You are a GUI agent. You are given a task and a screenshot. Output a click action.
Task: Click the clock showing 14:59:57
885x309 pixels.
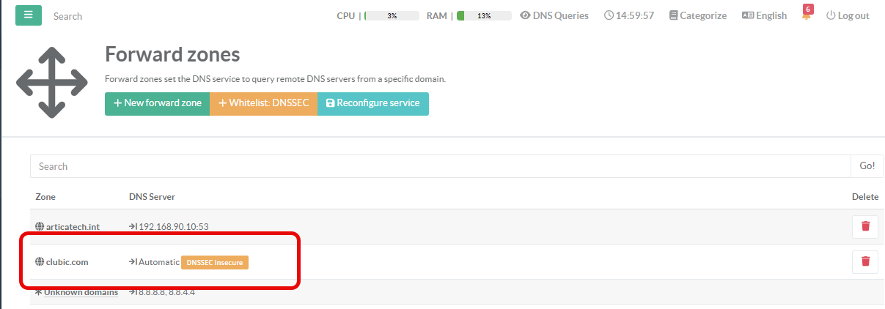(629, 15)
